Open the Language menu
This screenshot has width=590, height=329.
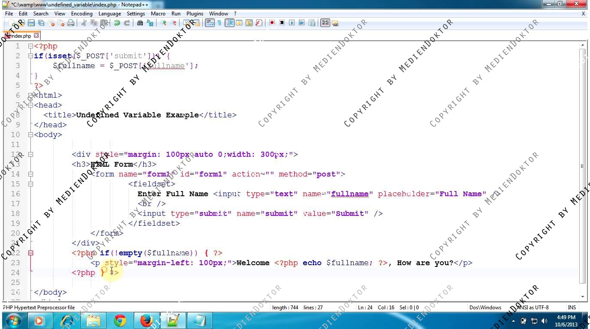tap(110, 13)
